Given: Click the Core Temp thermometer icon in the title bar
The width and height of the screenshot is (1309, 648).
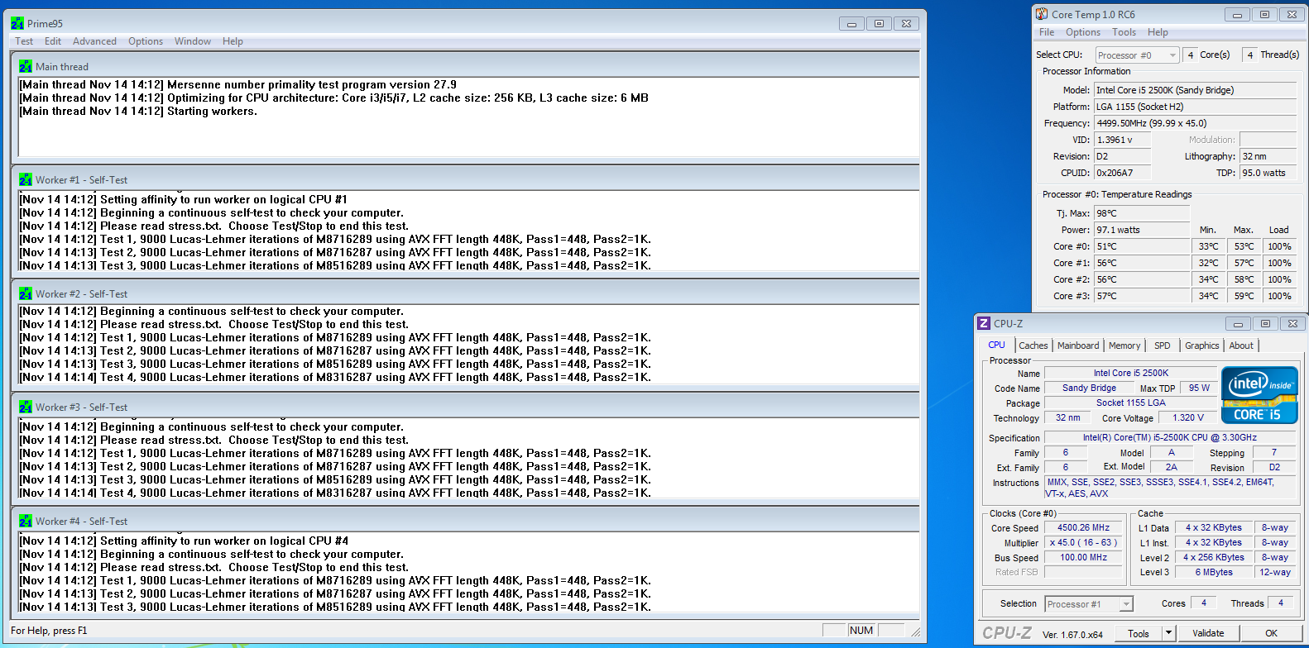Looking at the screenshot, I should pyautogui.click(x=1042, y=14).
